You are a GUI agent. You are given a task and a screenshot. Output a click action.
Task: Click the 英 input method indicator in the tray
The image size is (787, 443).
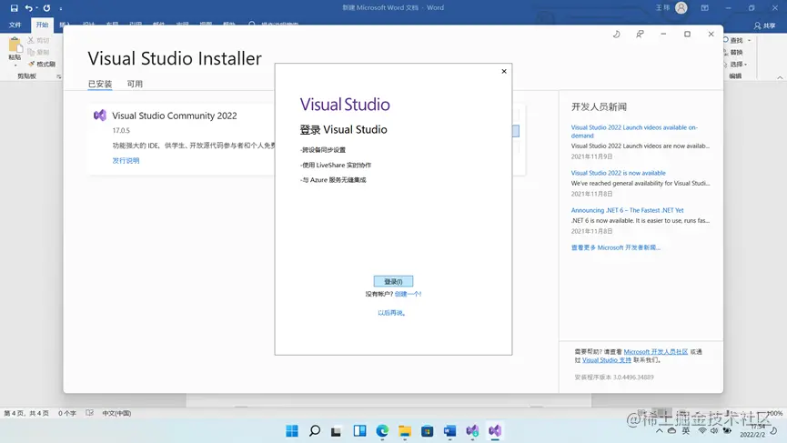[686, 430]
